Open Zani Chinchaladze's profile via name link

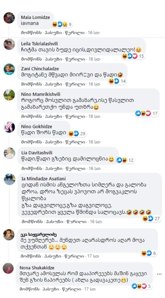point(40,69)
